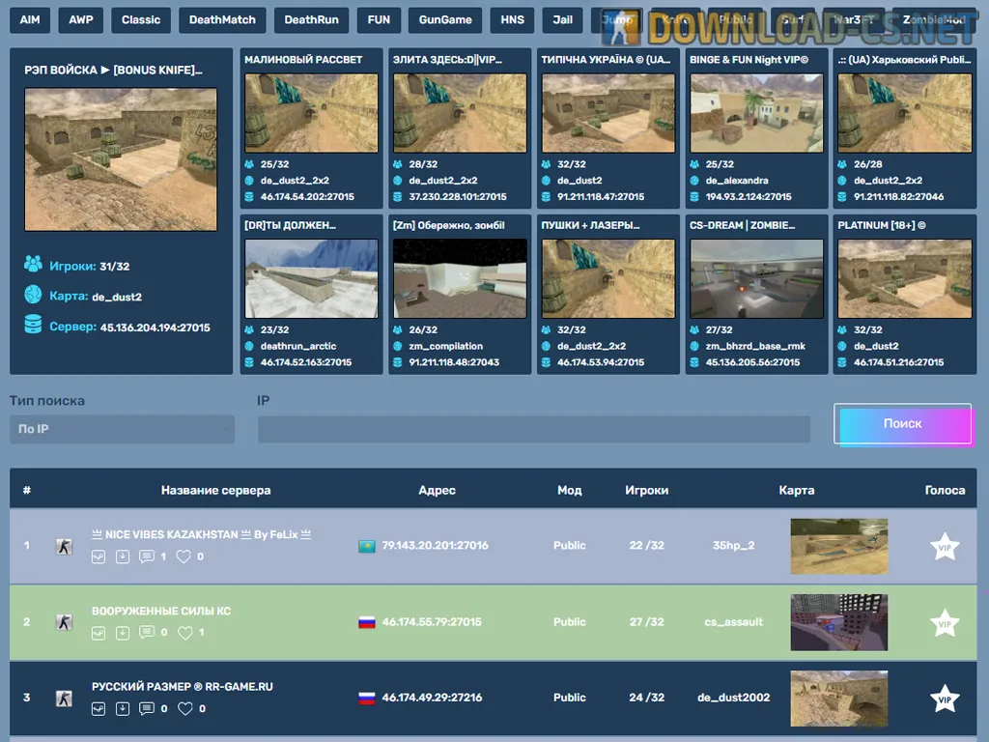989x742 pixels.
Task: Click the РЭП ВОЙСКА large map preview image
Action: coord(121,159)
